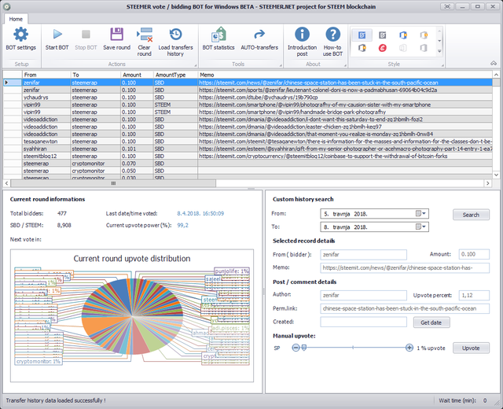Click the Search button

pos(471,215)
